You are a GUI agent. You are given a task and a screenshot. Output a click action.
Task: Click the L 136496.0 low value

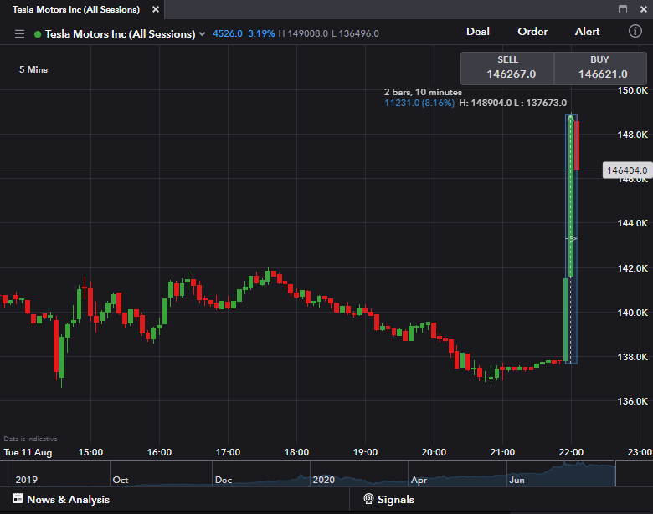(355, 33)
